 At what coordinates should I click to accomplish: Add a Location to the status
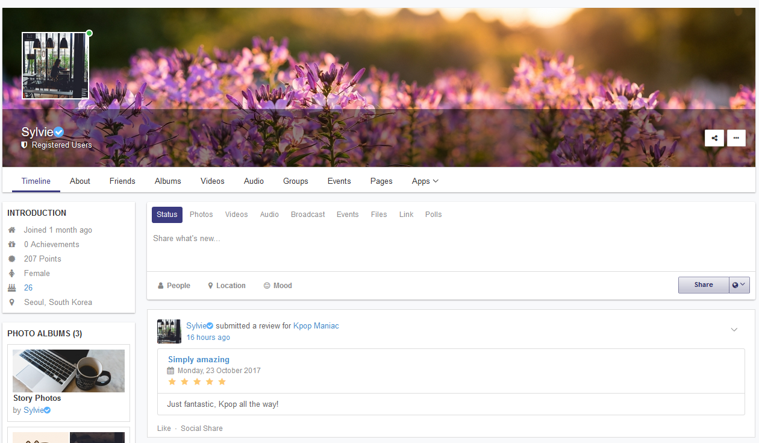(226, 286)
